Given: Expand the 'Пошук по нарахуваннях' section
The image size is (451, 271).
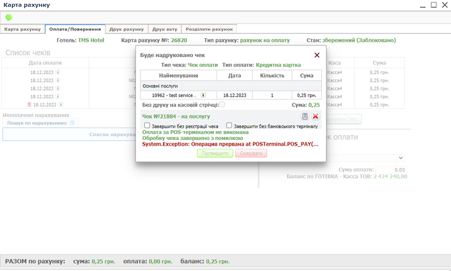Looking at the screenshot, I should [72, 123].
